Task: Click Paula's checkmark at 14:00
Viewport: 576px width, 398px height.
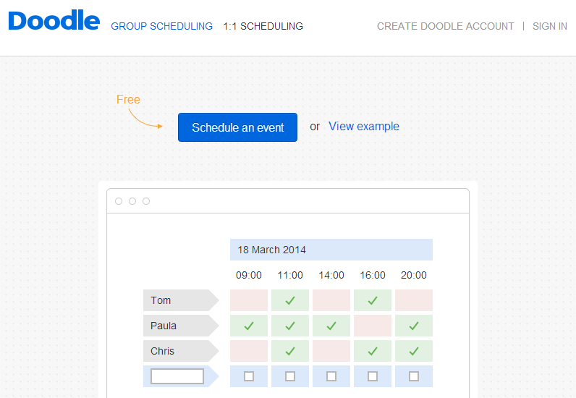Action: (331, 326)
